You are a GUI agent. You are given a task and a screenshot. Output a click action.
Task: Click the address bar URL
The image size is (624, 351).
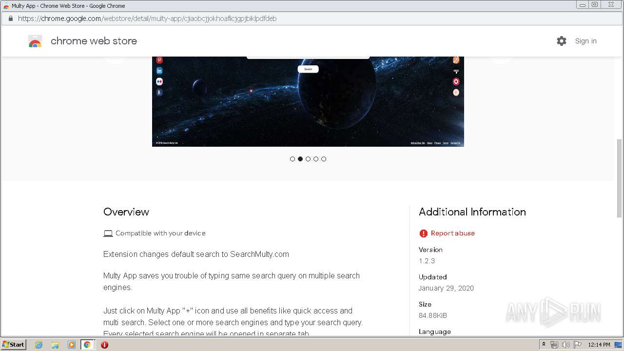[x=147, y=19]
